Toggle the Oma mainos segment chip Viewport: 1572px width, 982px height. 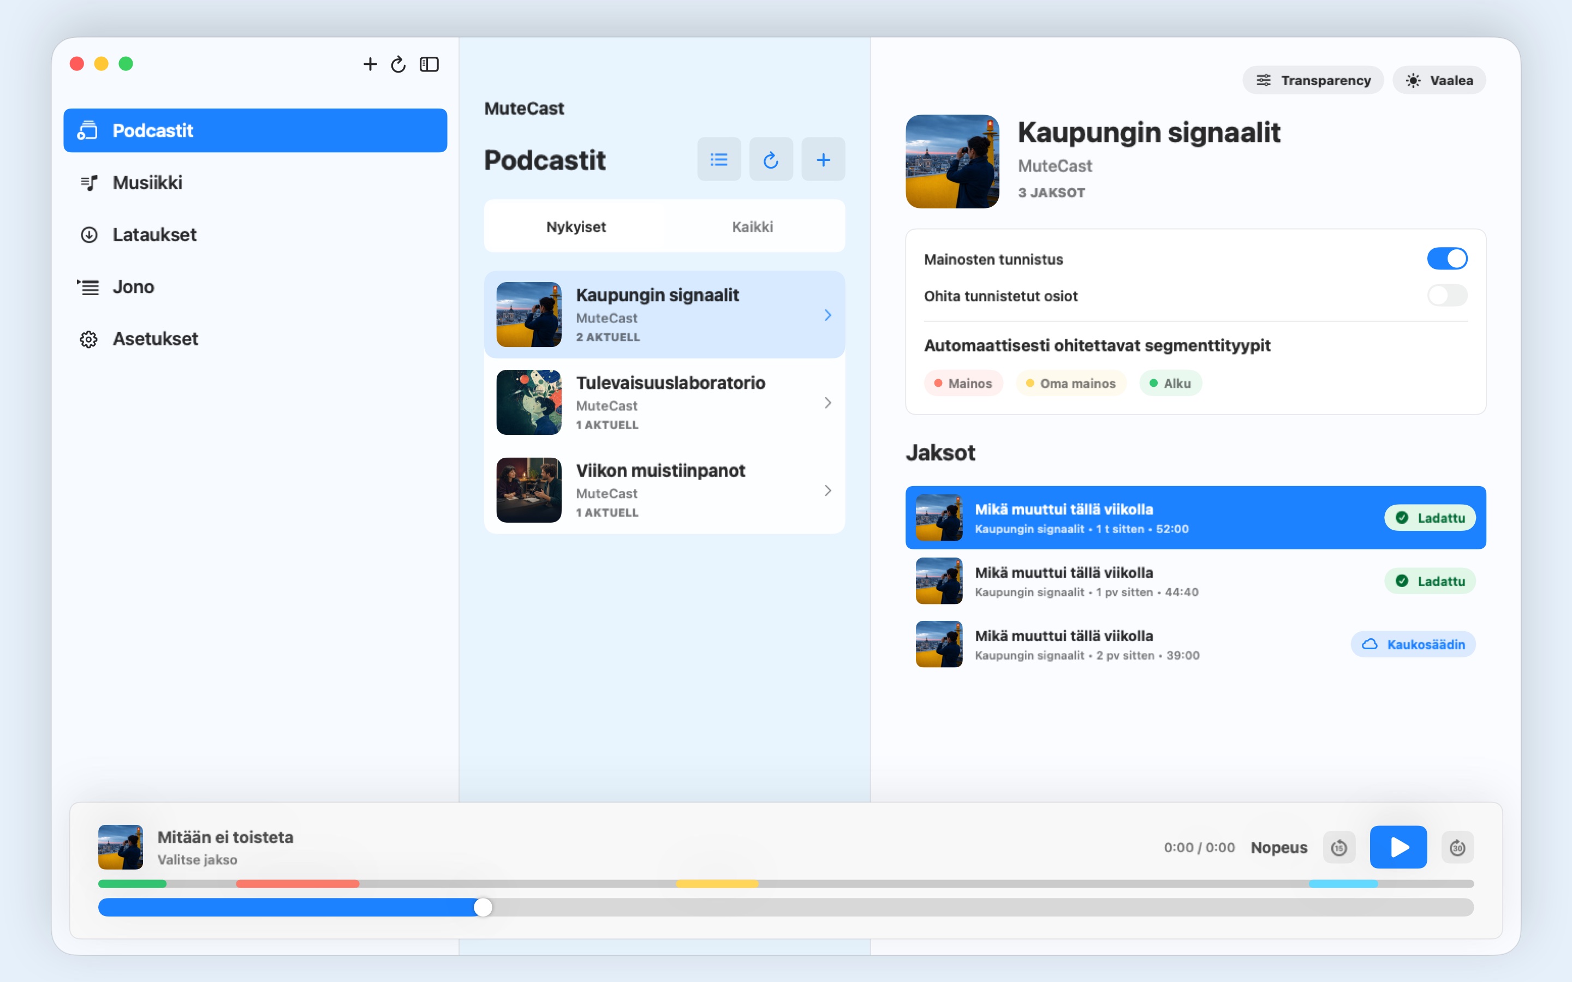pyautogui.click(x=1070, y=383)
